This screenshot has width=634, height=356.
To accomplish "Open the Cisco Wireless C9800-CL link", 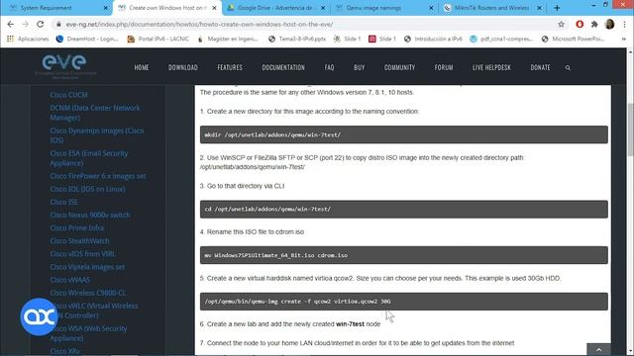I will click(88, 293).
